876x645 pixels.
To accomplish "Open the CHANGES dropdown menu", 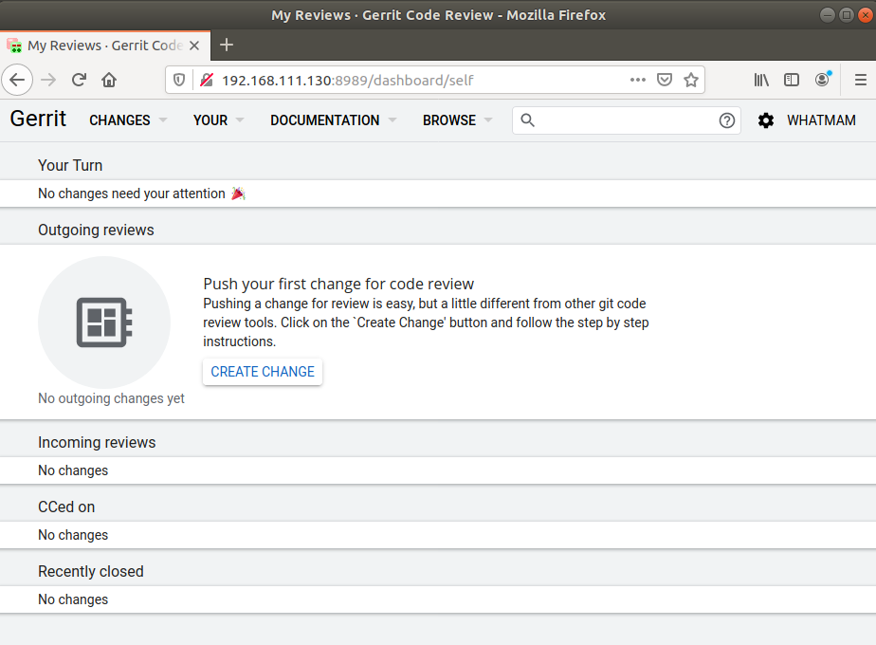I will pos(128,120).
